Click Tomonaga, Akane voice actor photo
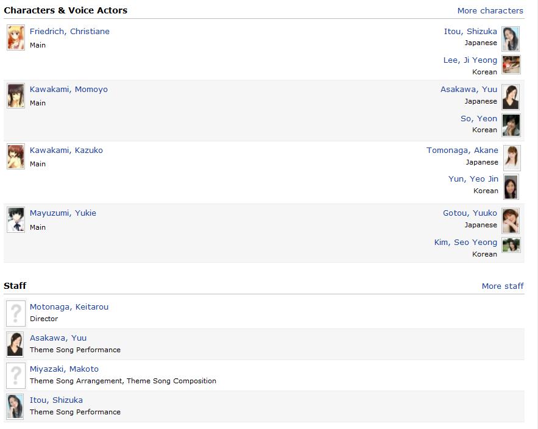This screenshot has height=429, width=538. tap(512, 158)
